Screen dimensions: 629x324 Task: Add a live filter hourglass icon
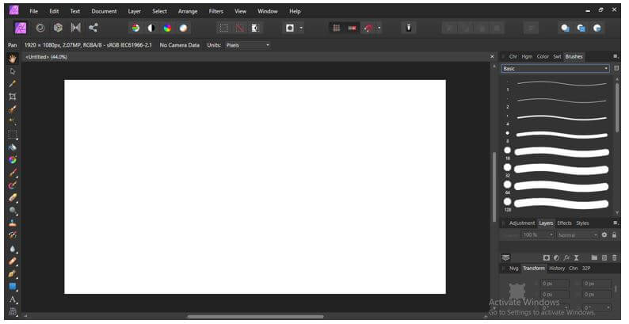577,257
